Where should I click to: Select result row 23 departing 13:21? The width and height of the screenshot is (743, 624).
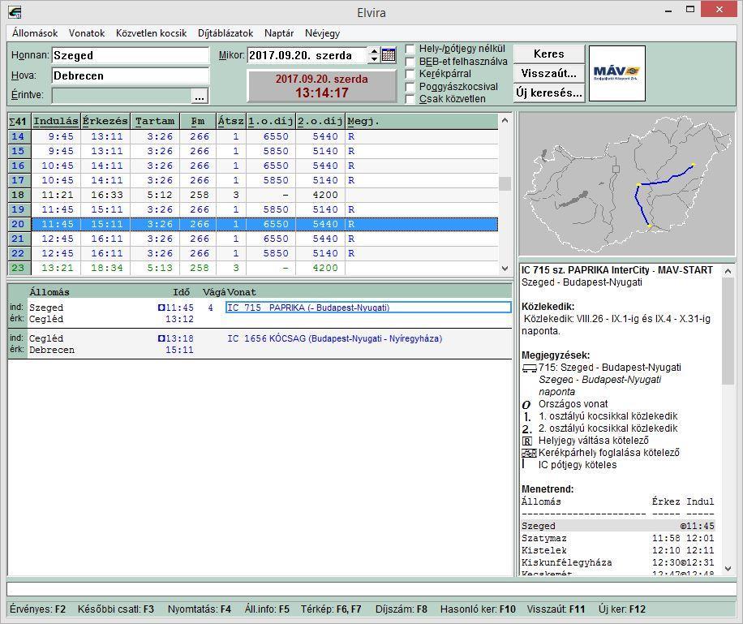(253, 268)
